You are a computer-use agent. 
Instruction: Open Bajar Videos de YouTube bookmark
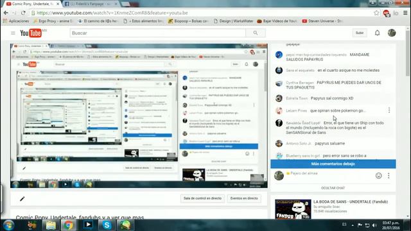[277, 21]
